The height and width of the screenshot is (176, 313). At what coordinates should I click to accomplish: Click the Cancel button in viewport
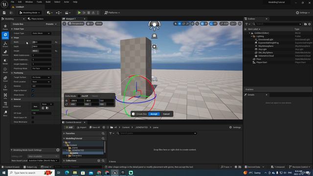(166, 114)
